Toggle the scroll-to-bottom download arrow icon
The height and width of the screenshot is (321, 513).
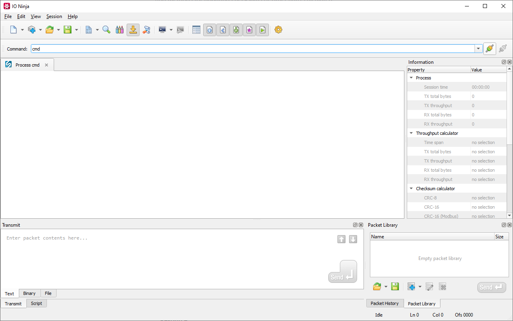point(133,30)
